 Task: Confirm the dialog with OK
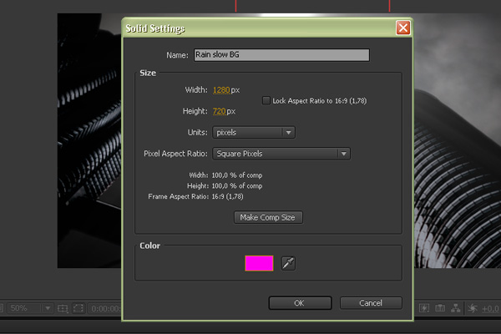[300, 303]
